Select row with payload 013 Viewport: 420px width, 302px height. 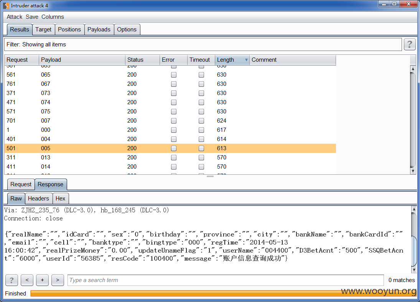tap(170, 158)
